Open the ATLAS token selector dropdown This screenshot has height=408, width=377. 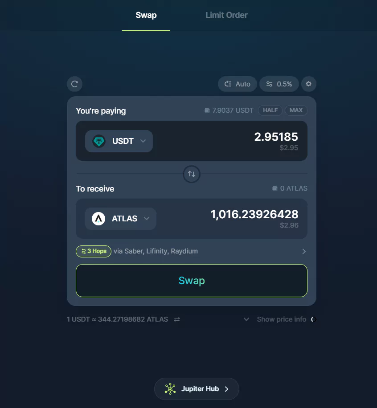coord(121,219)
